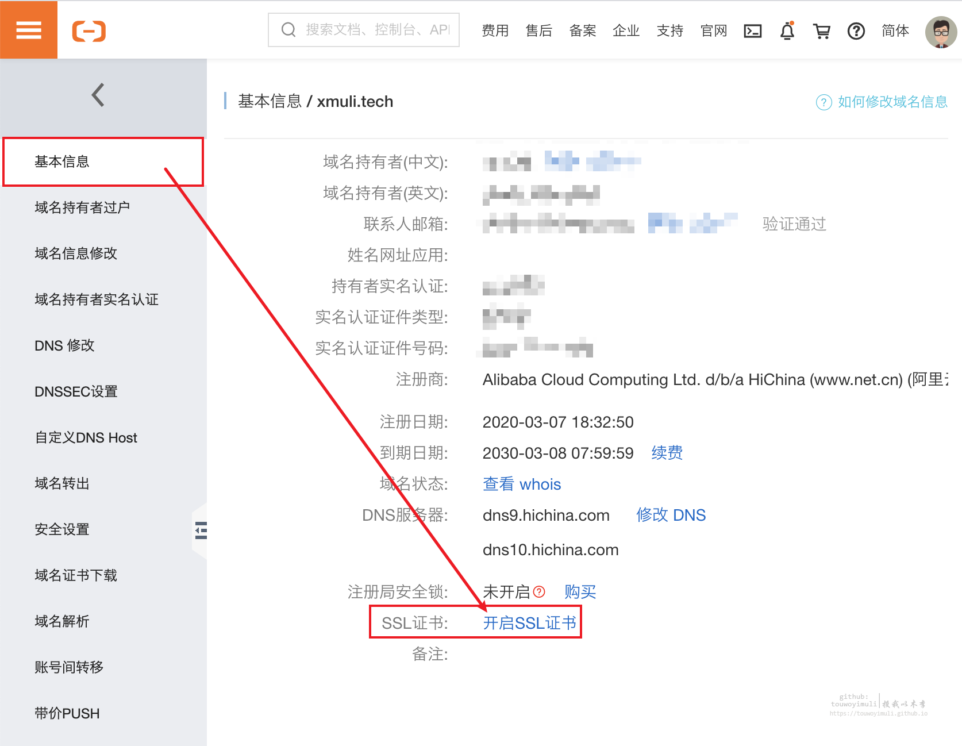
Task: Click the dns9.hichina.com server text
Action: pyautogui.click(x=546, y=515)
